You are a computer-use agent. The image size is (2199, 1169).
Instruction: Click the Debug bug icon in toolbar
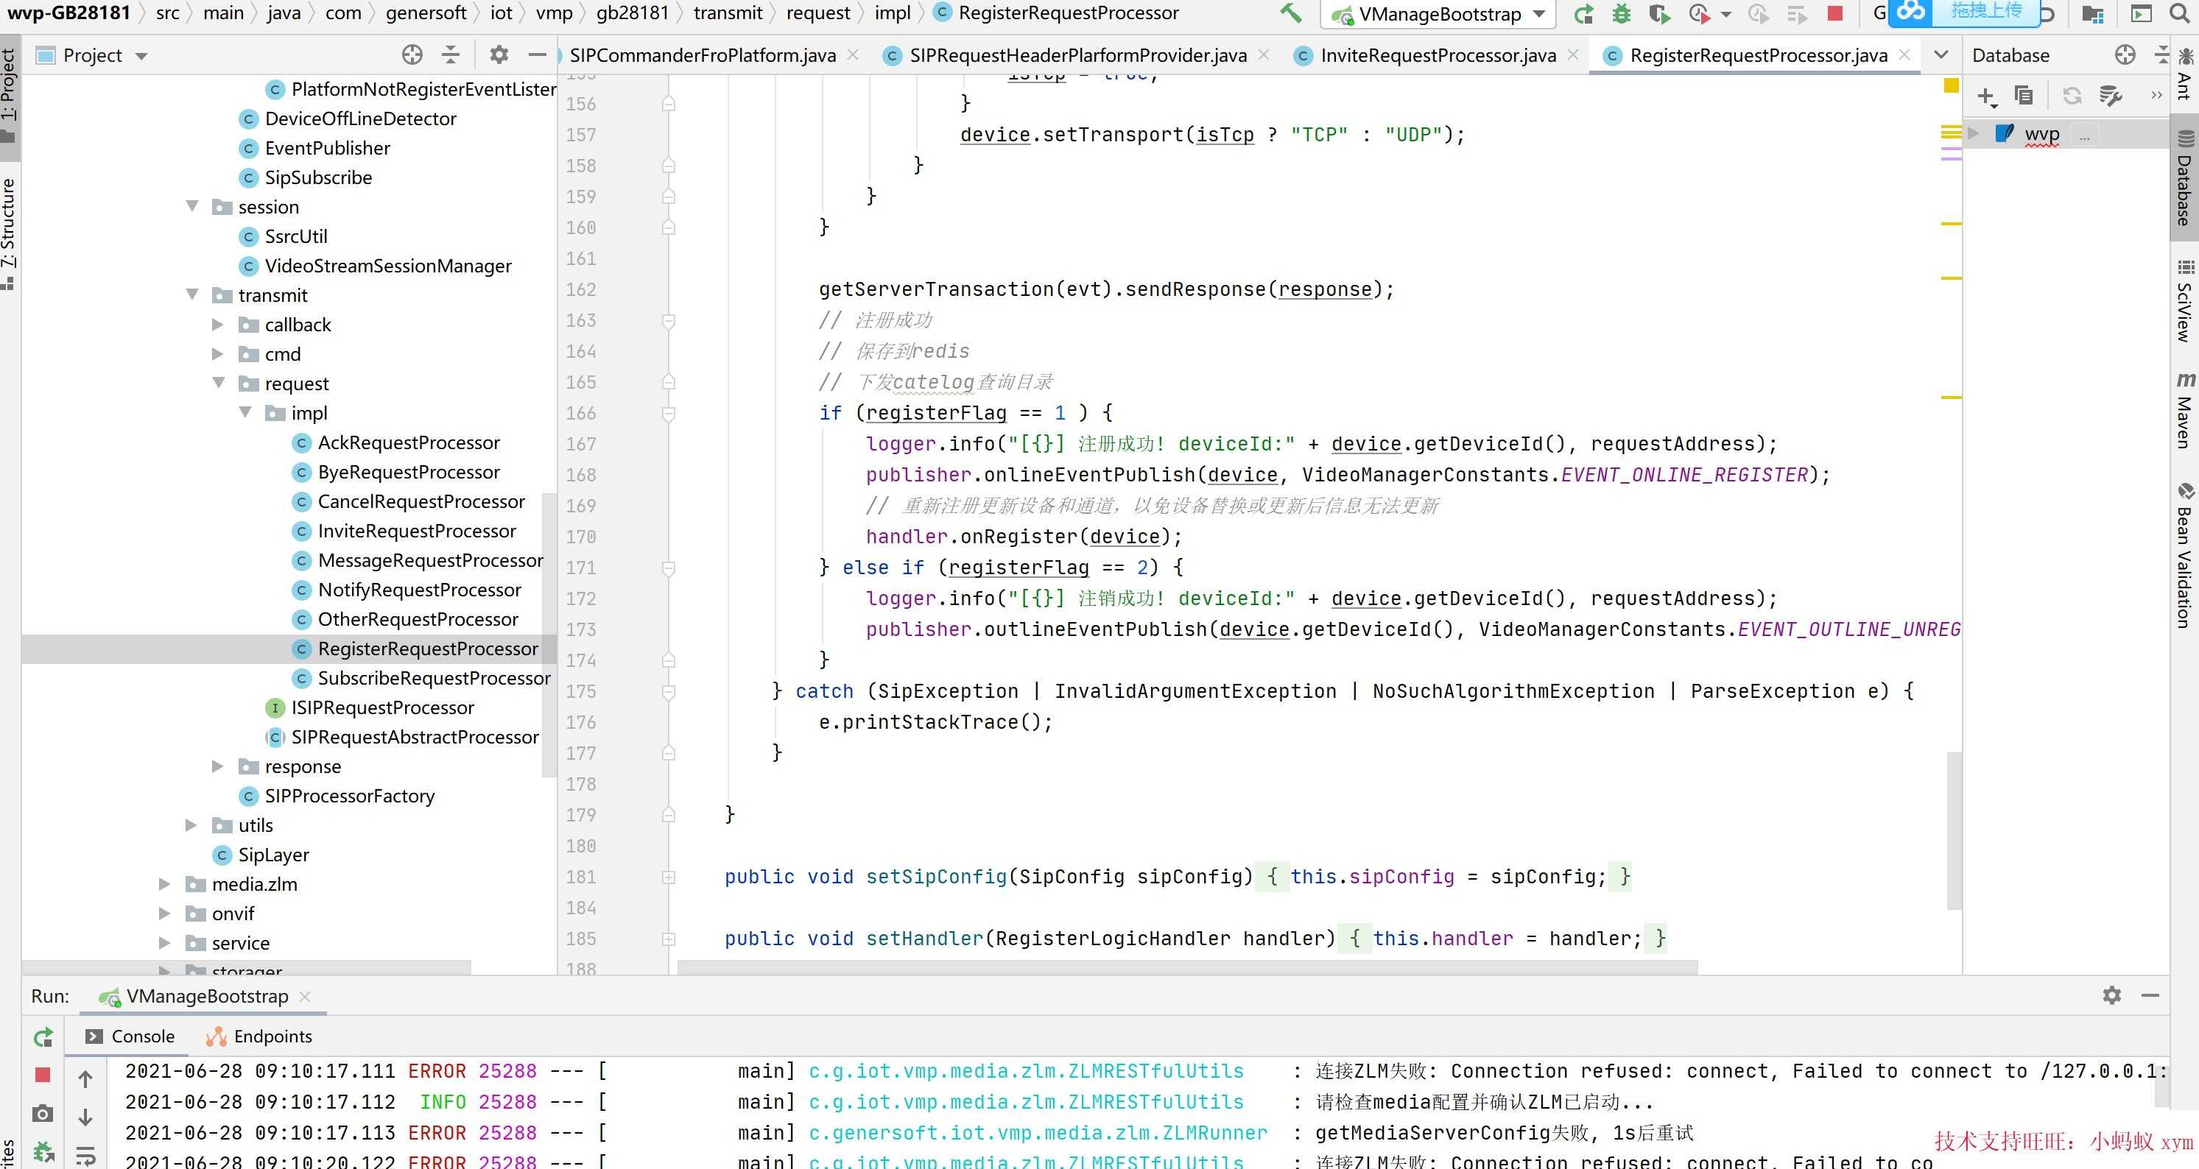[x=1621, y=14]
